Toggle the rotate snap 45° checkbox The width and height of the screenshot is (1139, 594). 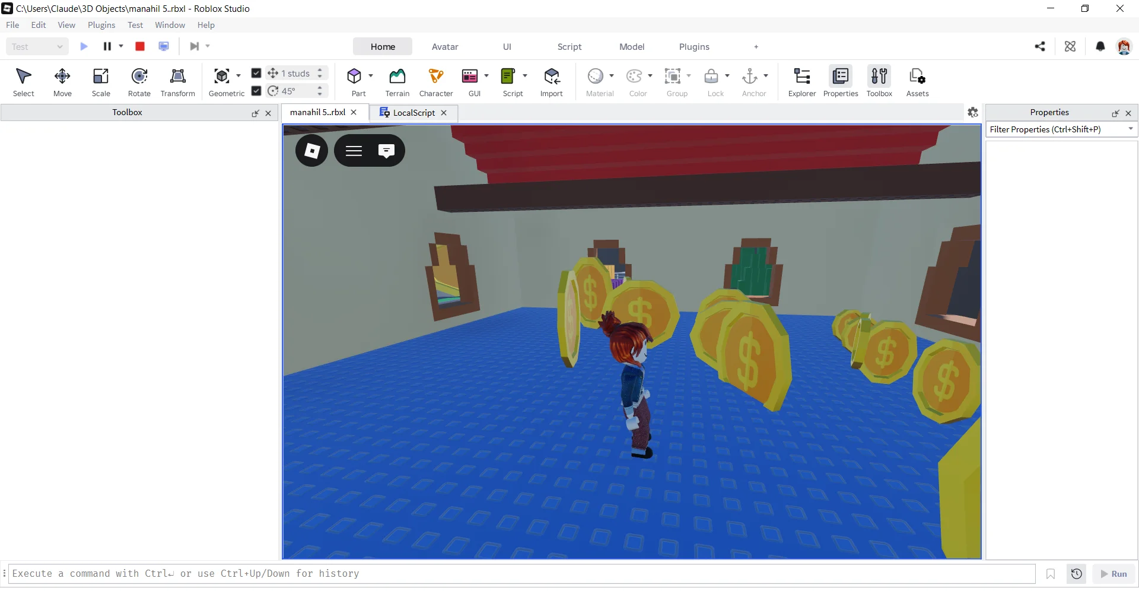(x=256, y=91)
